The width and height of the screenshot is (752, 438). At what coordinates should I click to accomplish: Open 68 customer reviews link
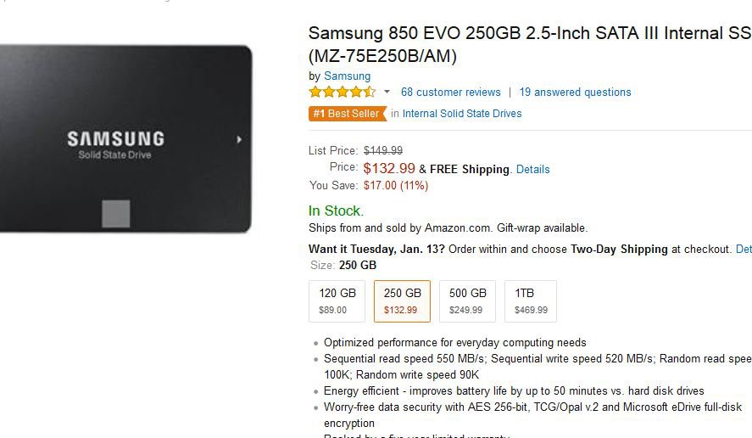451,93
